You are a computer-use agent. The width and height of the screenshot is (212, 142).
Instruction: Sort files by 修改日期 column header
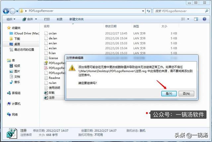pyautogui.click(x=111, y=26)
